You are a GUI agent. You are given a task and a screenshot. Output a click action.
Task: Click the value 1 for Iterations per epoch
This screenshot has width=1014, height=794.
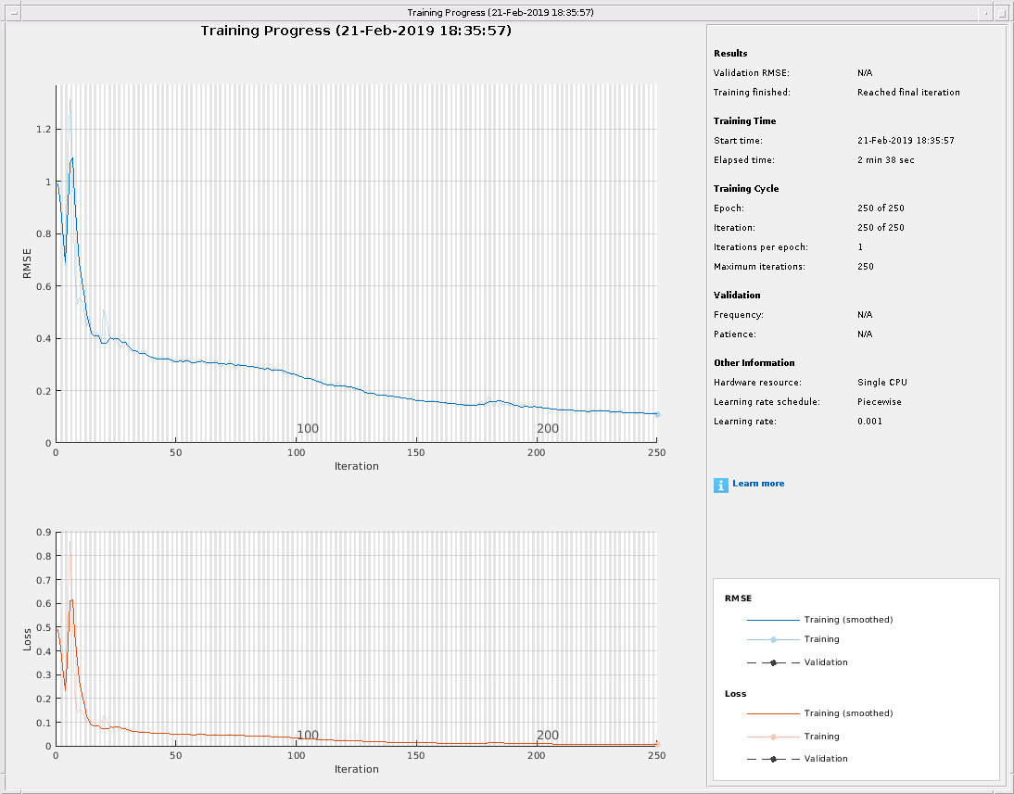[860, 247]
